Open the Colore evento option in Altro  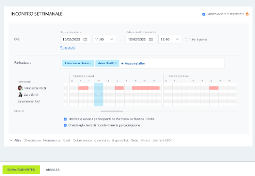(82, 141)
